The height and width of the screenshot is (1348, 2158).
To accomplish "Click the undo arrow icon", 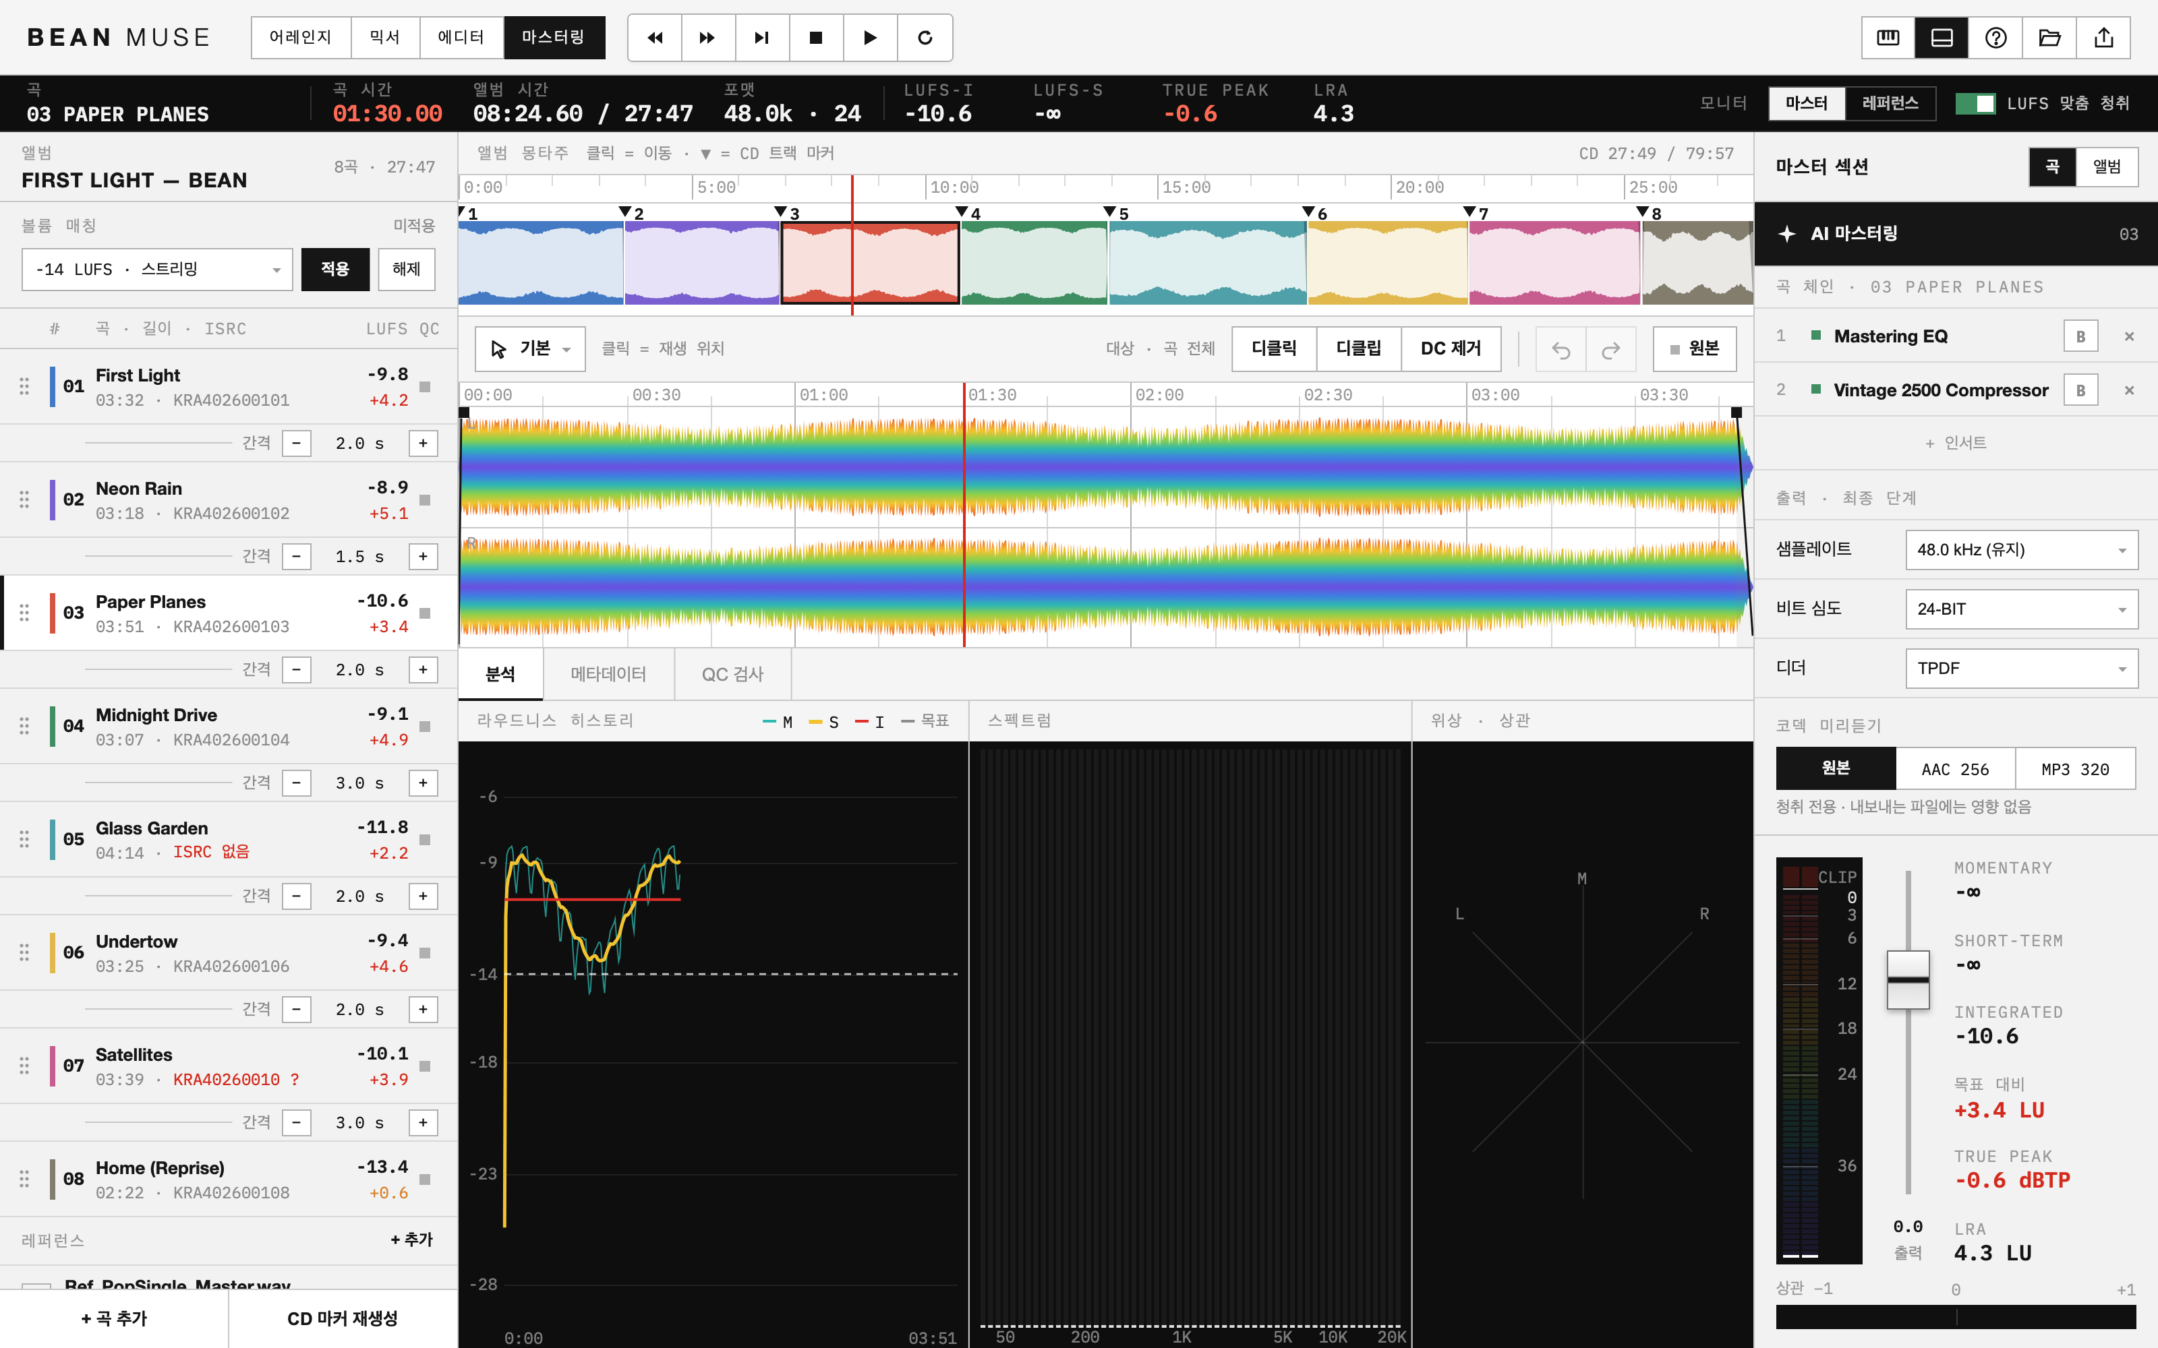I will click(1561, 350).
